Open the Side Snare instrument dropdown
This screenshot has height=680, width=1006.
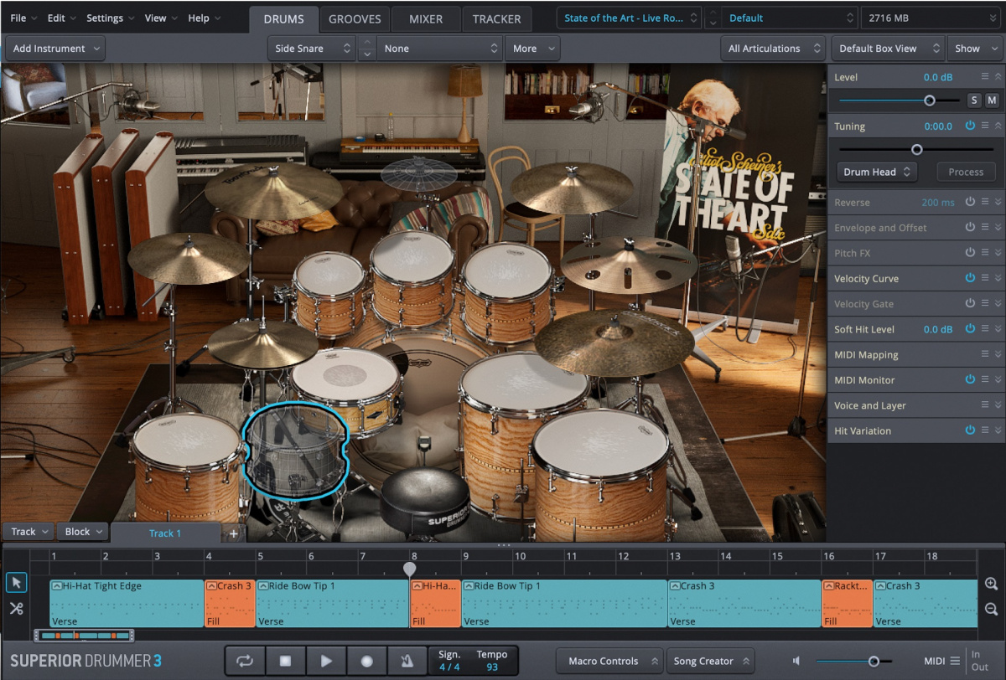[311, 48]
